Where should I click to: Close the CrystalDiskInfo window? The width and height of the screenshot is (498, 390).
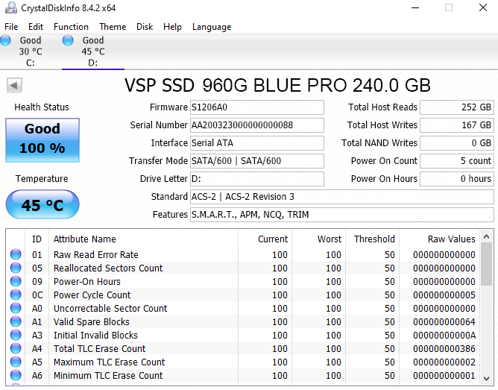click(x=483, y=7)
